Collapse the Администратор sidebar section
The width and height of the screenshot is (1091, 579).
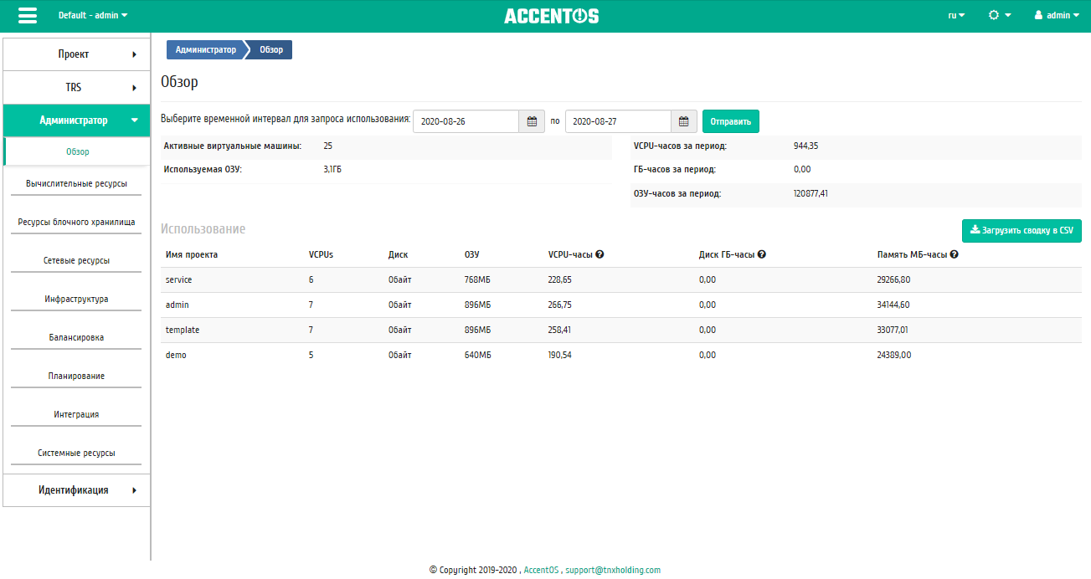(76, 120)
